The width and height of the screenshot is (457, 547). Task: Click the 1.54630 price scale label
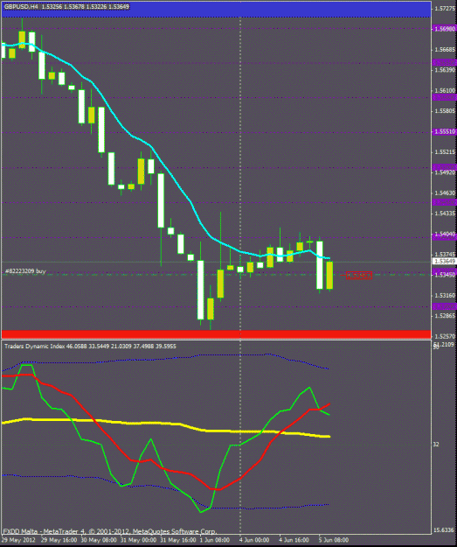click(x=445, y=193)
